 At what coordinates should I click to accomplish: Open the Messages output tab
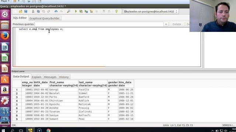[x=50, y=77]
